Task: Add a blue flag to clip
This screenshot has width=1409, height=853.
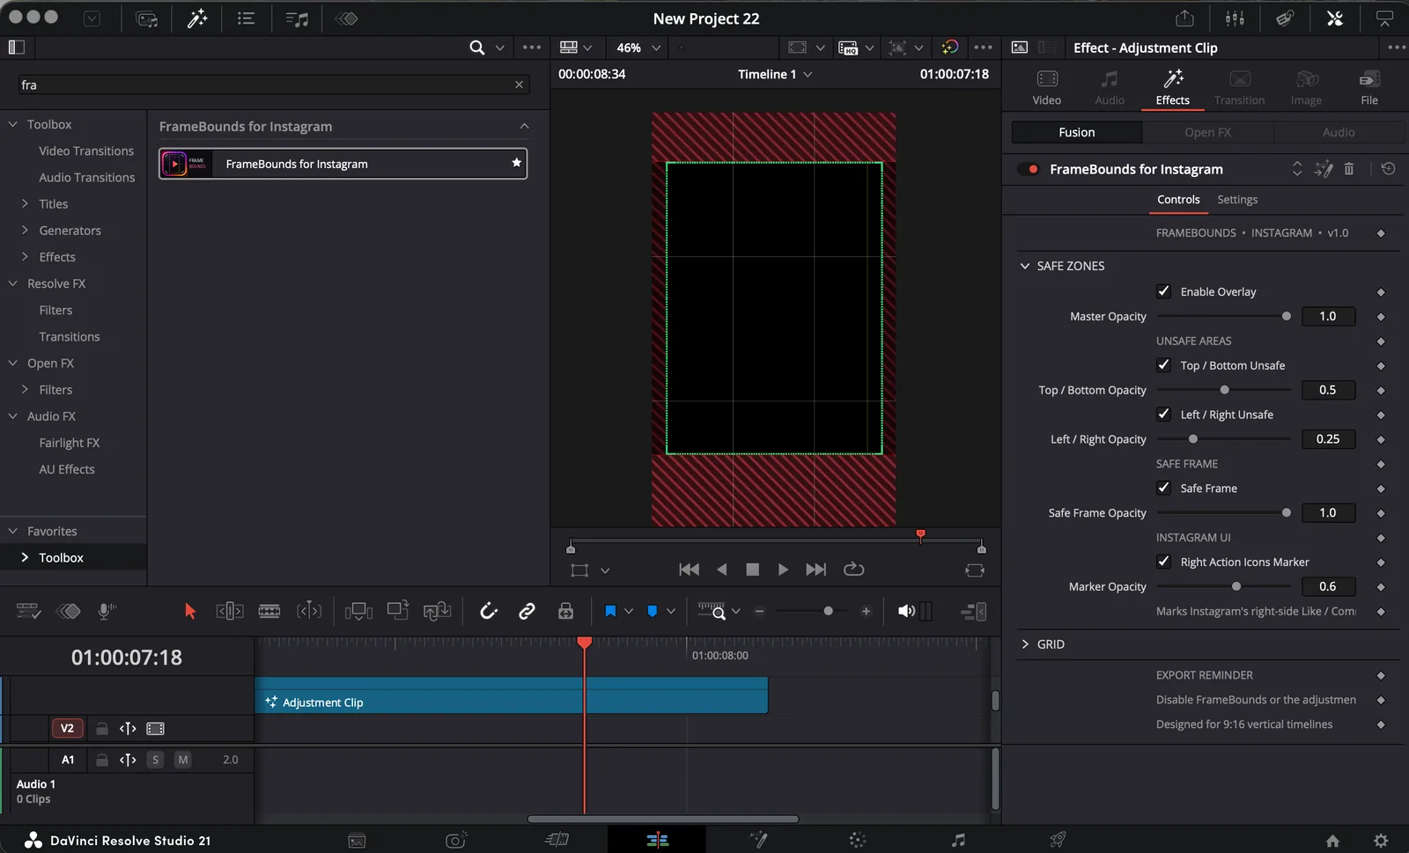Action: [610, 611]
